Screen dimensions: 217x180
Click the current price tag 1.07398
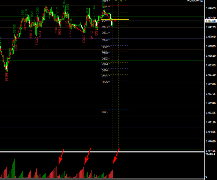[210, 21]
